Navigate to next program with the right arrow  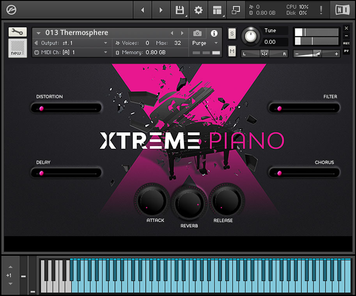(x=182, y=33)
